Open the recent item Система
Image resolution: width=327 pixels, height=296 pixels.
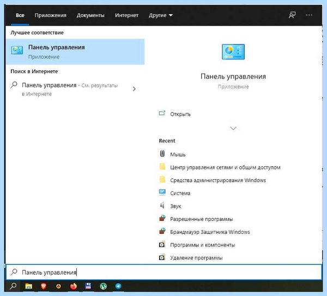pos(180,193)
